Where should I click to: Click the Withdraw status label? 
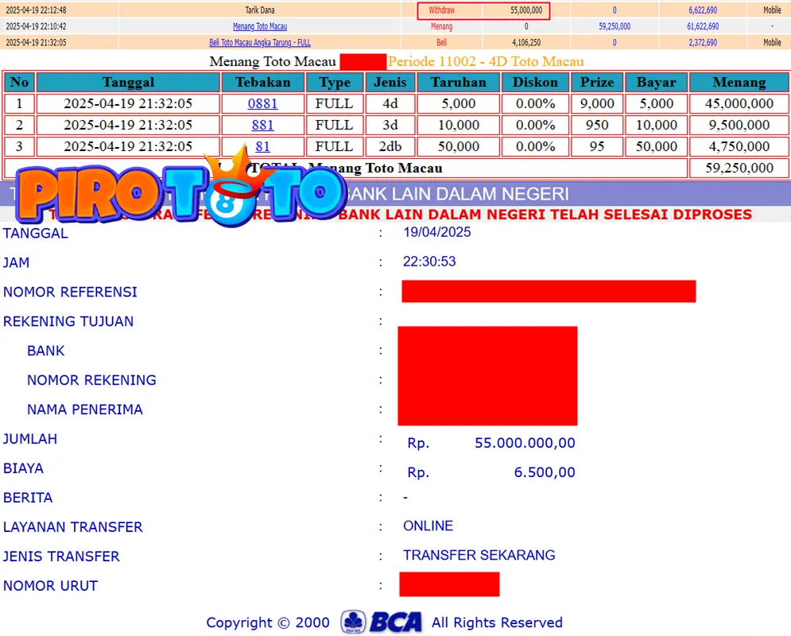pyautogui.click(x=441, y=10)
